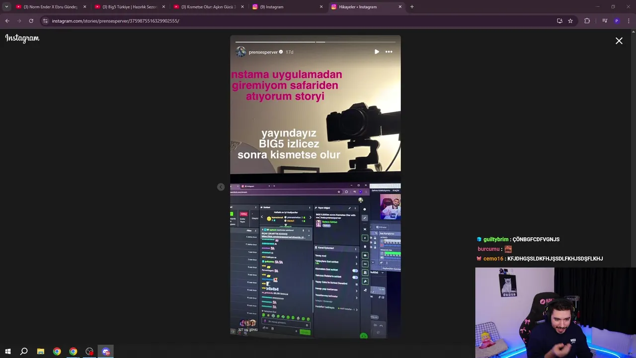This screenshot has width=636, height=358.
Task: Open the Chrome three-dot menu
Action: pyautogui.click(x=629, y=21)
